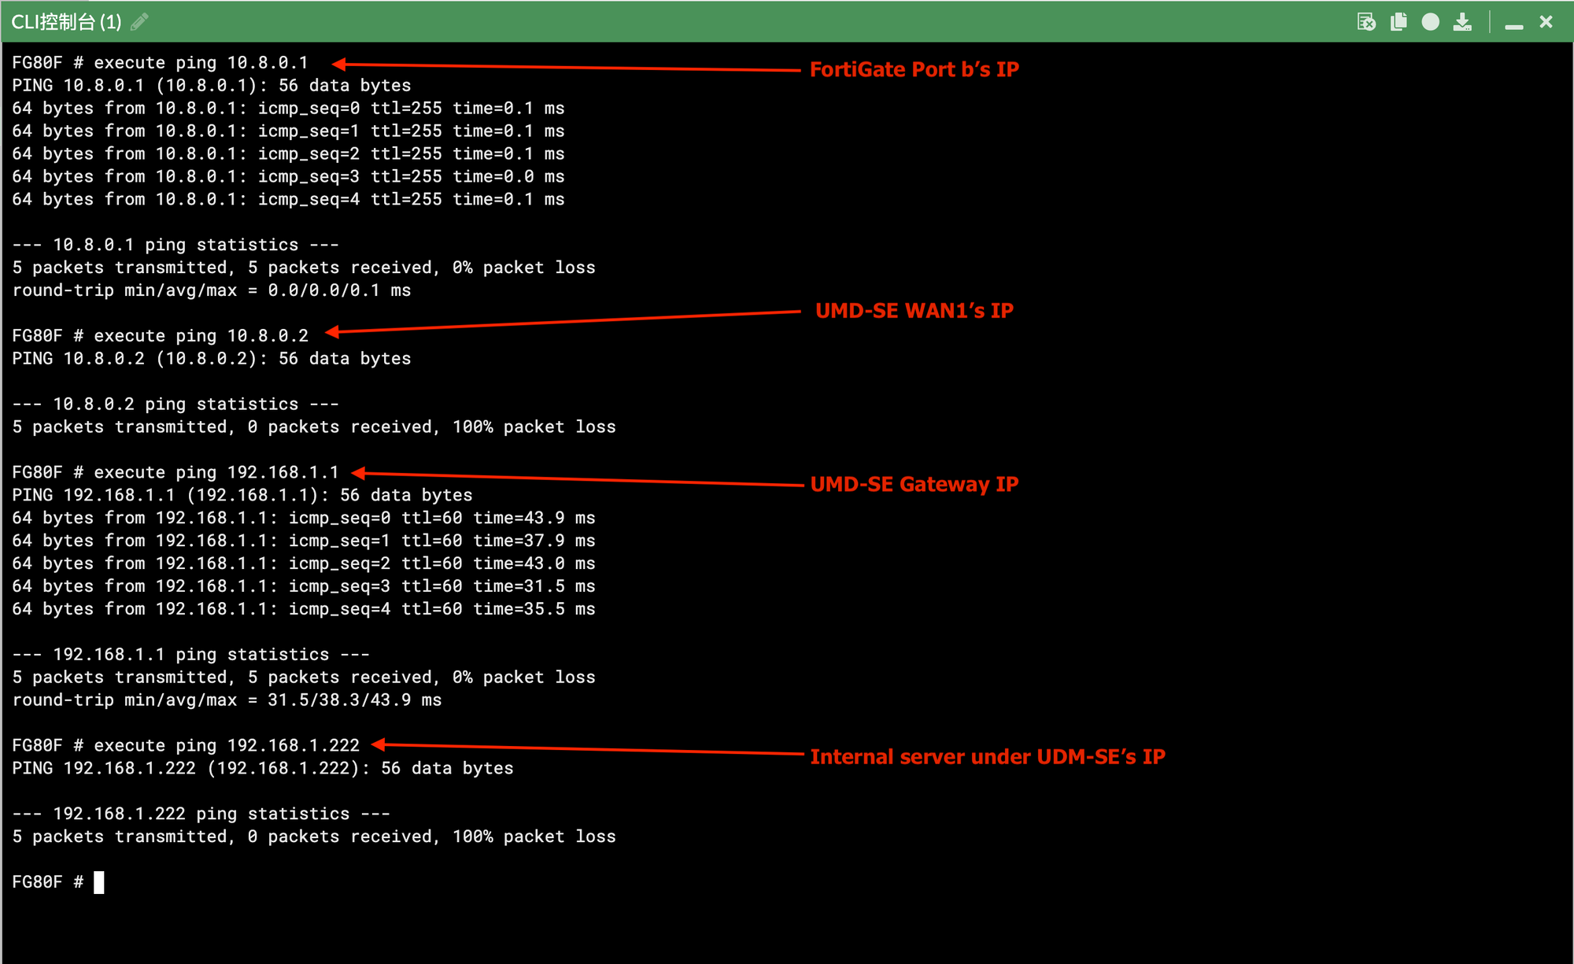This screenshot has height=964, width=1574.
Task: Click the 'FortiGate Port b's IP' annotation
Action: tap(914, 69)
